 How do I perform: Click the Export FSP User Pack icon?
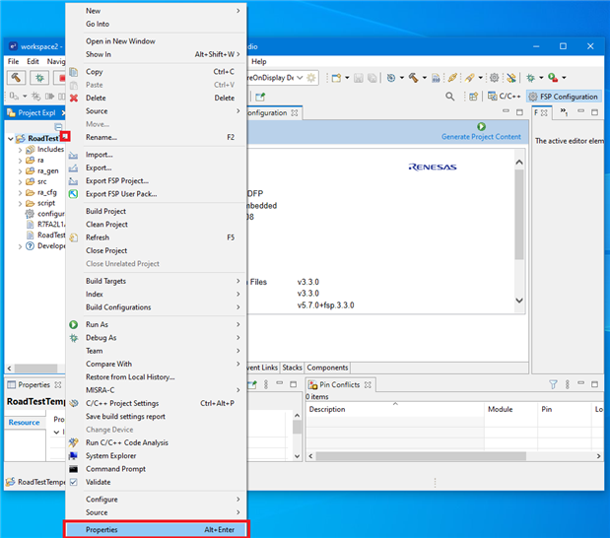tap(73, 194)
